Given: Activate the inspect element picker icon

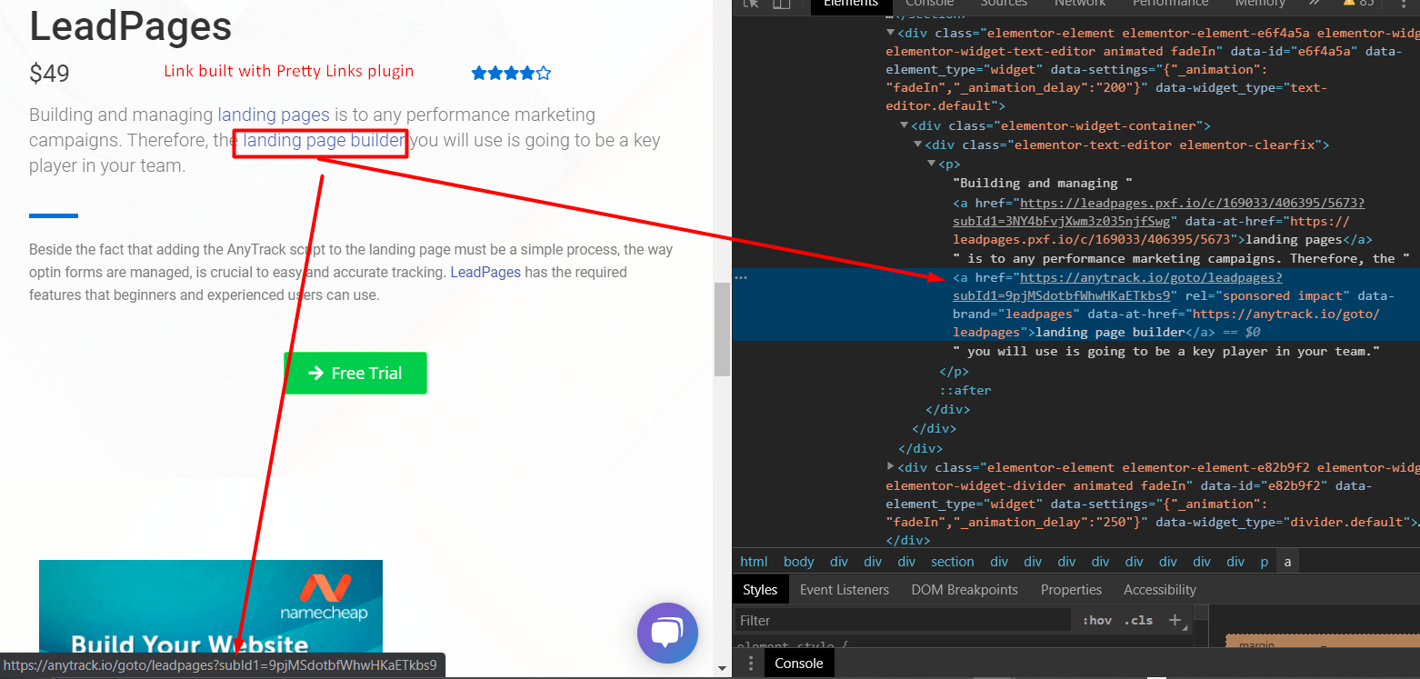Looking at the screenshot, I should (x=751, y=4).
